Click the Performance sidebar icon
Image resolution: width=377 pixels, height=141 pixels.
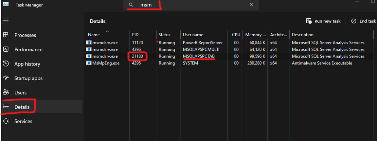pos(6,49)
